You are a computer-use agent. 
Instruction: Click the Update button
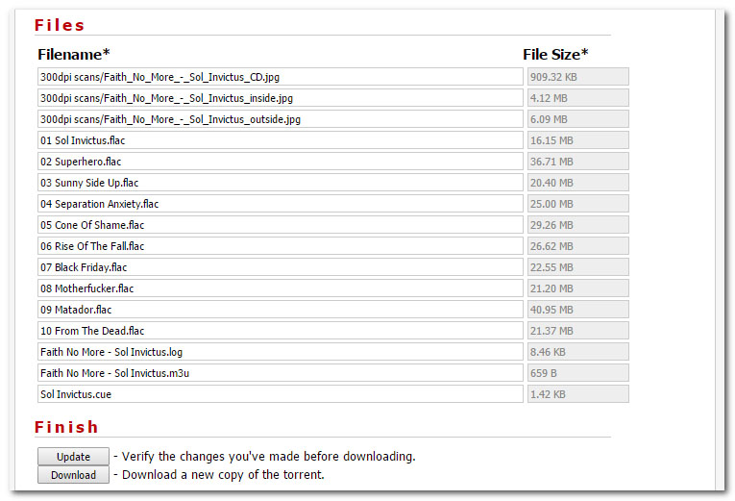point(73,457)
